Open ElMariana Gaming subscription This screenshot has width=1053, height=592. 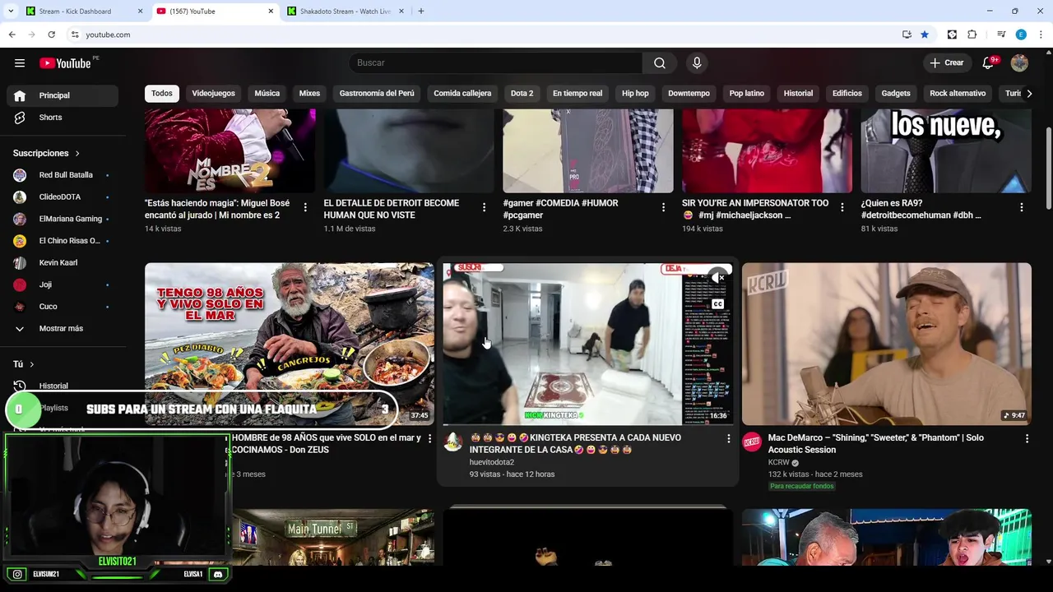(x=63, y=219)
